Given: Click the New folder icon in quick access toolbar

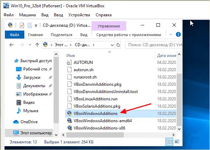Looking at the screenshot, I should pyautogui.click(x=30, y=25).
